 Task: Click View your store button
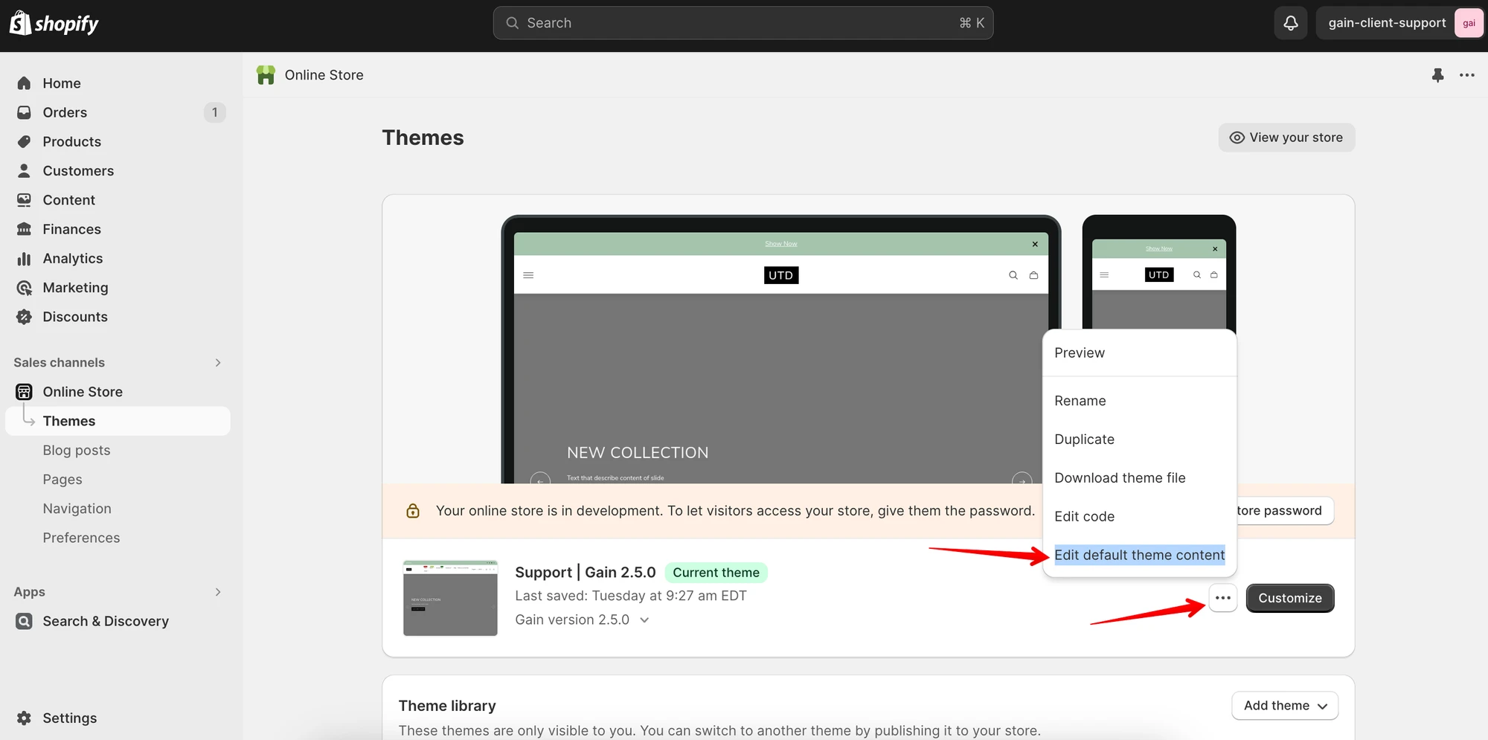click(1286, 138)
